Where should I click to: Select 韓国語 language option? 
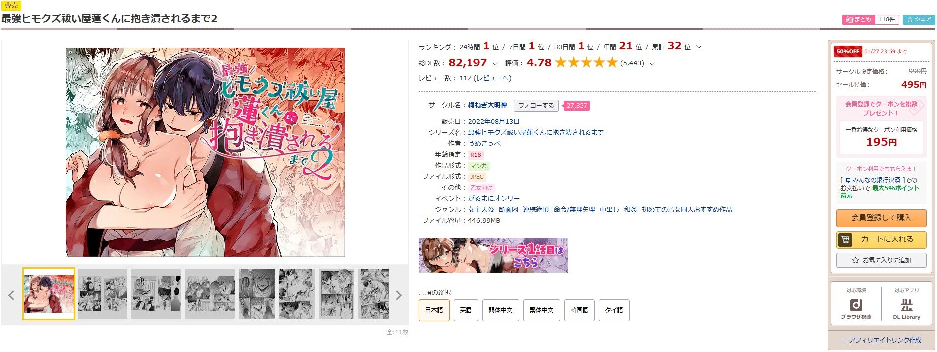[x=579, y=310]
